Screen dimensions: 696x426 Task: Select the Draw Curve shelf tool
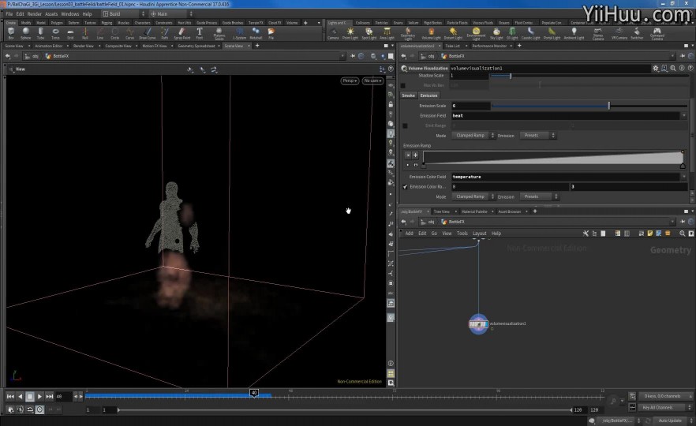click(x=147, y=33)
